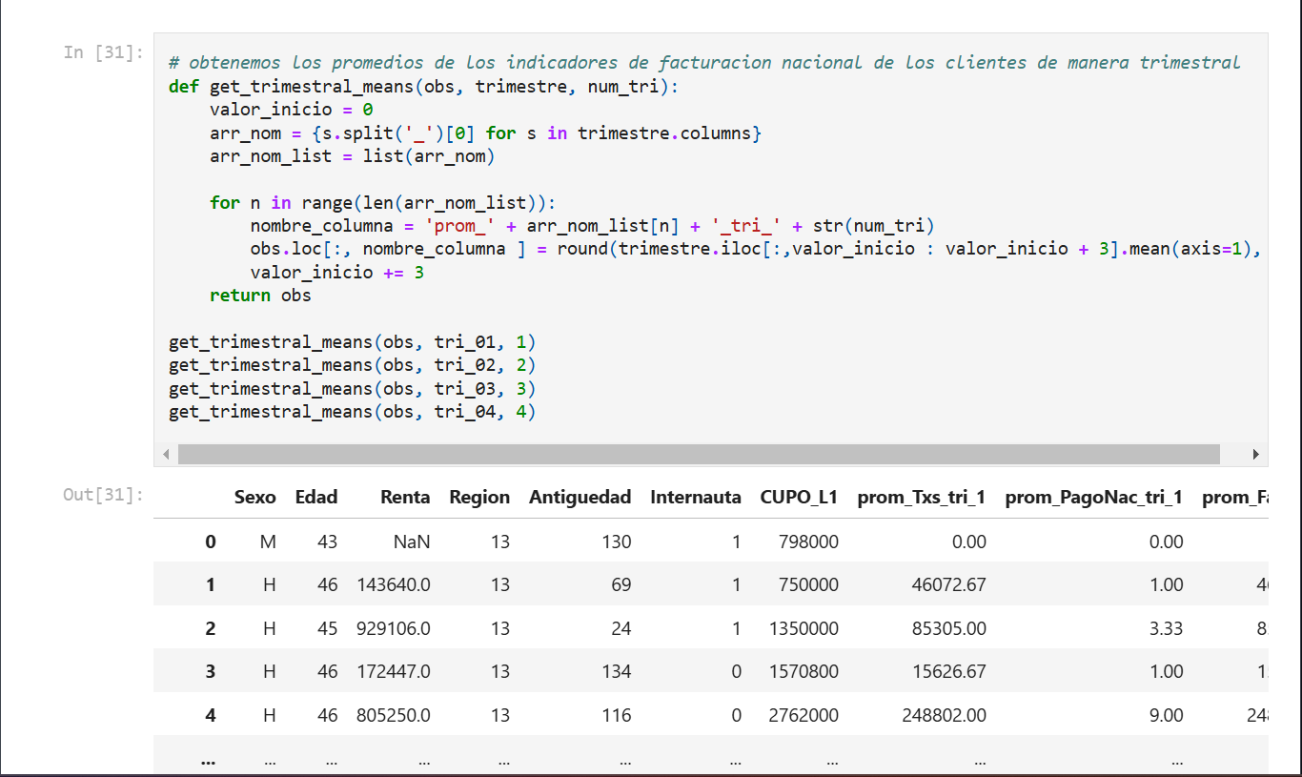Click the Sexo value M in row 0
Image resolution: width=1302 pixels, height=777 pixels.
tap(268, 542)
